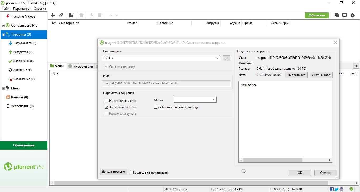This screenshot has height=192, width=360.
Task: Click the "Выбрать все" button
Action: (x=296, y=75)
